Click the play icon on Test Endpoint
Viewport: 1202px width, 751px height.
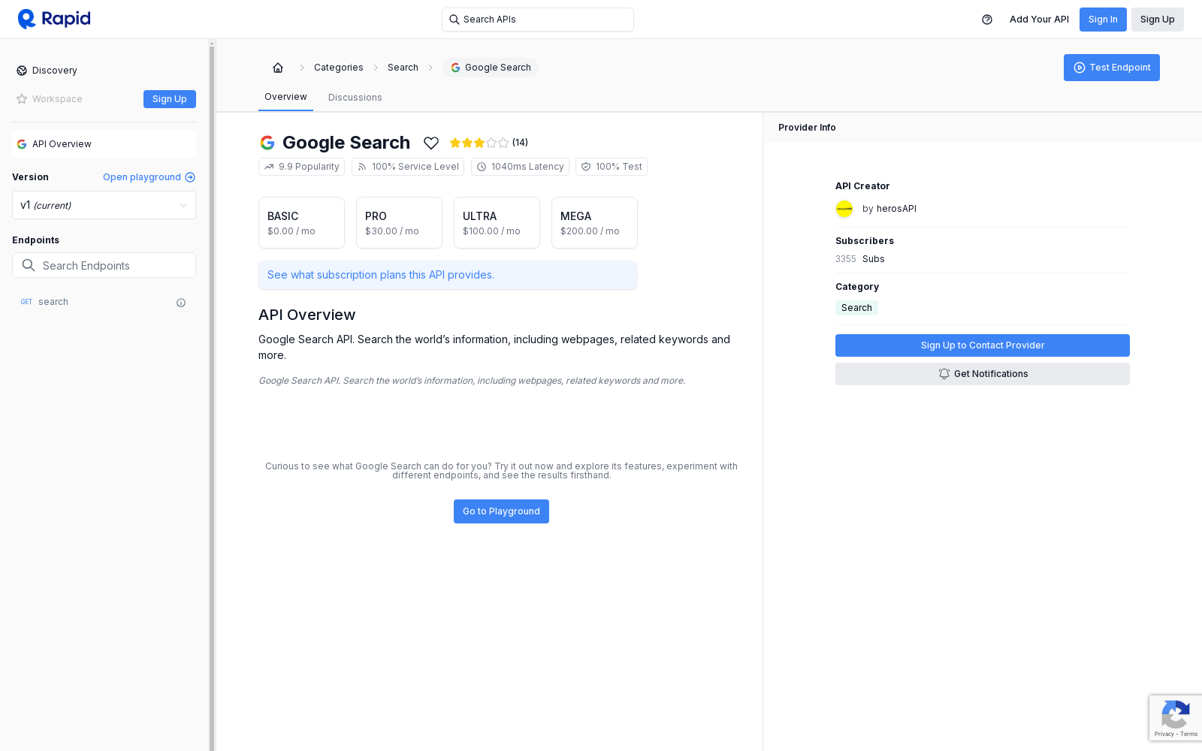click(1080, 68)
